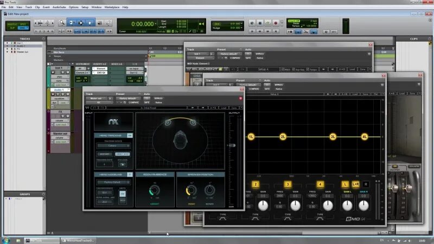The image size is (434, 244).
Task: Open the Marketplace menu
Action: [112, 7]
